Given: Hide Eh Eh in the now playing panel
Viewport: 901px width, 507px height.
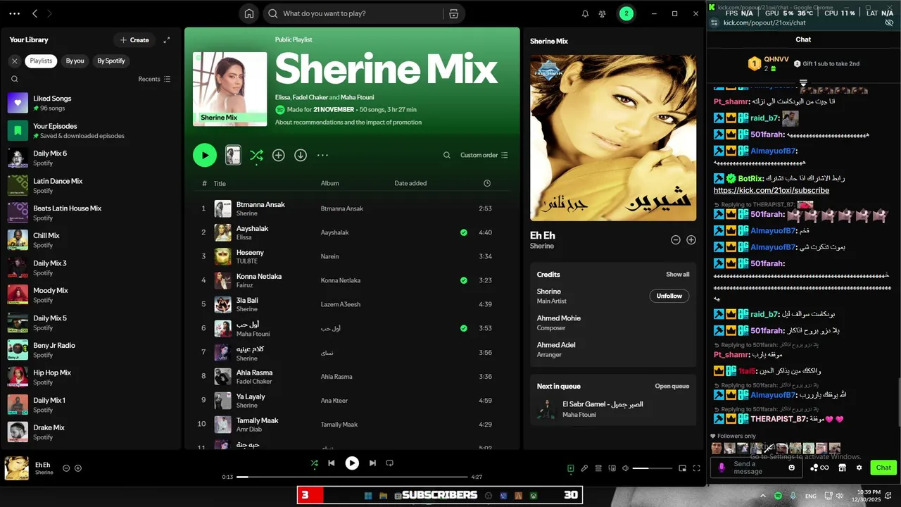Looking at the screenshot, I should click(676, 240).
